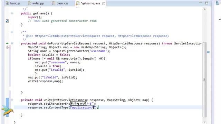Click the TODO Auto-generated constructor stub comment

[x=62, y=21]
